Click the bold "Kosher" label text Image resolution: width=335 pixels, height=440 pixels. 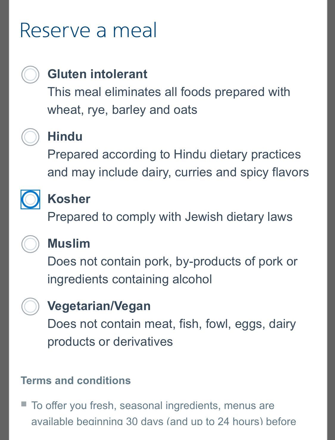[69, 199]
